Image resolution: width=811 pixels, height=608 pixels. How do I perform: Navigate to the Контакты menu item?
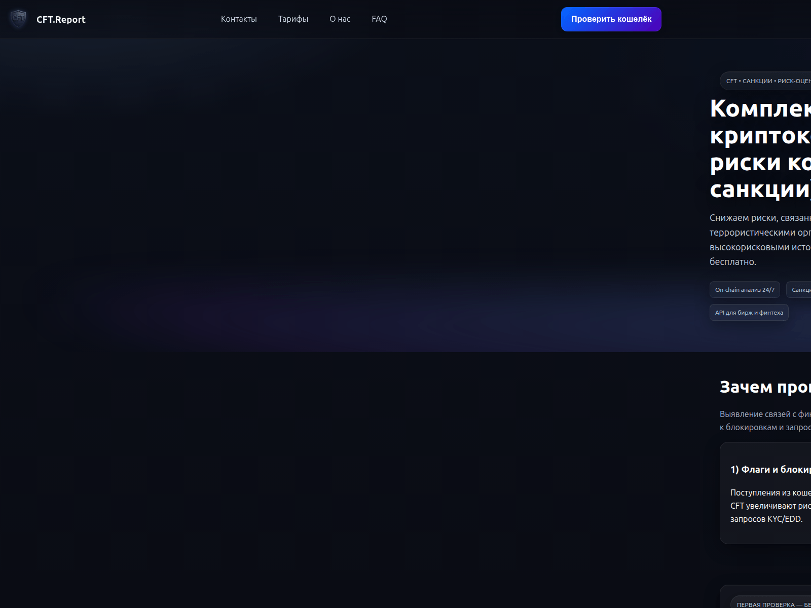point(238,19)
